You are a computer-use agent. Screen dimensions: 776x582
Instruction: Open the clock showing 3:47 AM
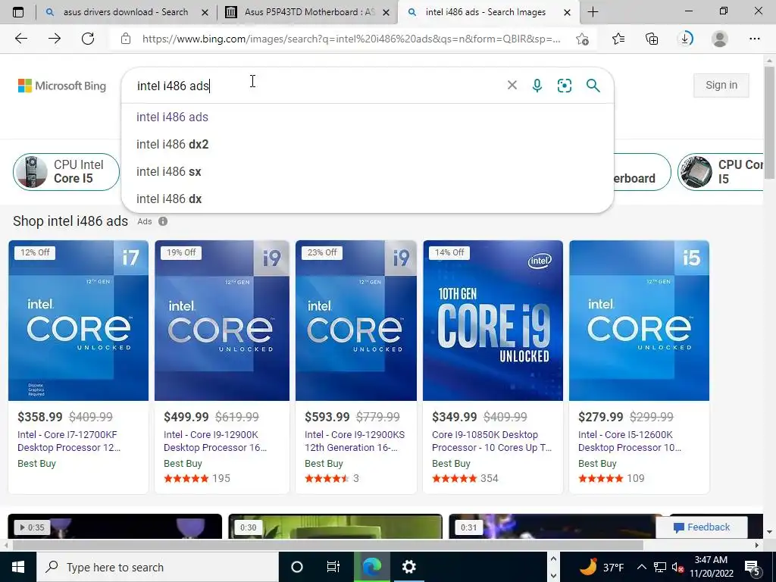tap(712, 567)
